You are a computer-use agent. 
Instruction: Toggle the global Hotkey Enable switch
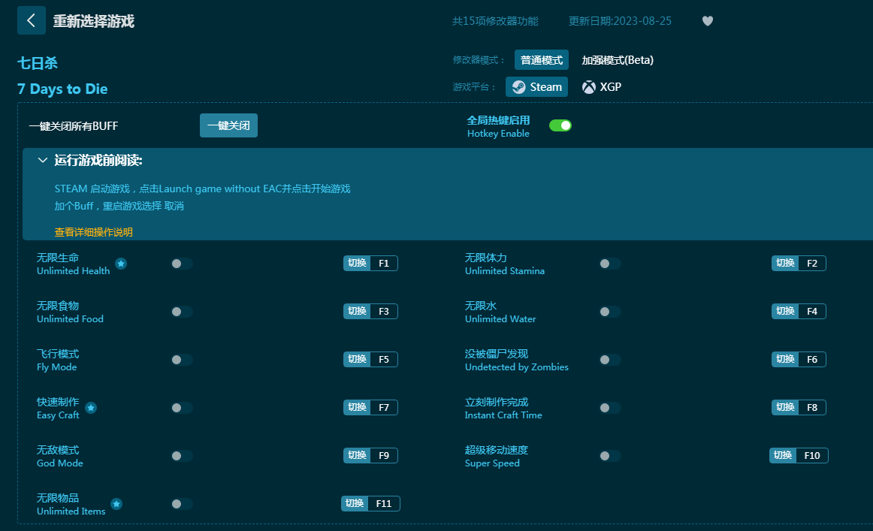[560, 125]
